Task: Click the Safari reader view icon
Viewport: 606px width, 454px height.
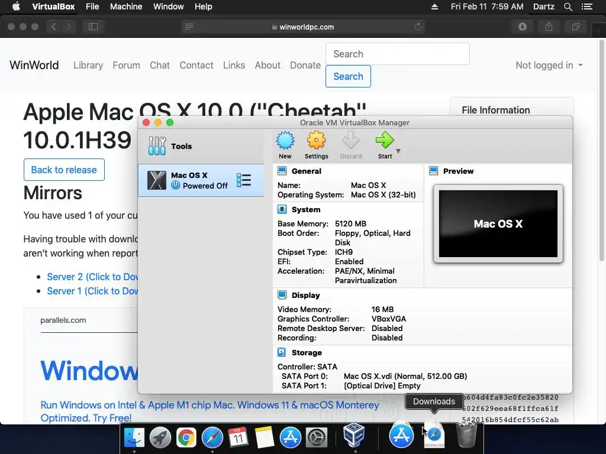Action: click(x=189, y=27)
